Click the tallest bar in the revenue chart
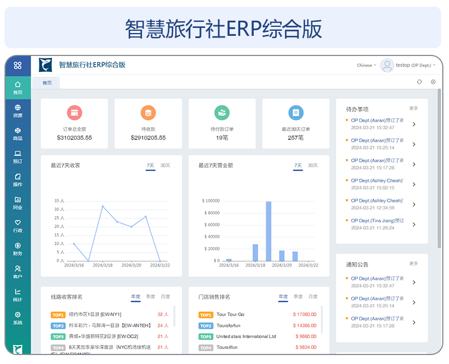 point(269,231)
